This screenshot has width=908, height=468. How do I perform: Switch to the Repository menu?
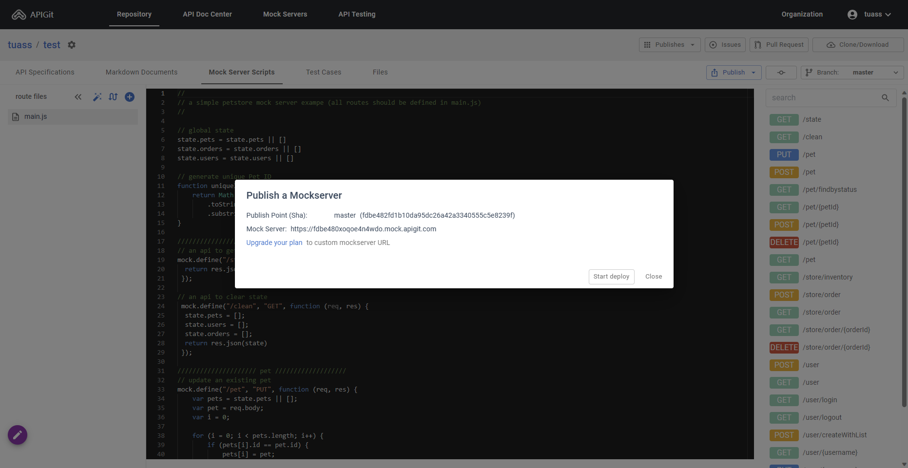pyautogui.click(x=134, y=15)
